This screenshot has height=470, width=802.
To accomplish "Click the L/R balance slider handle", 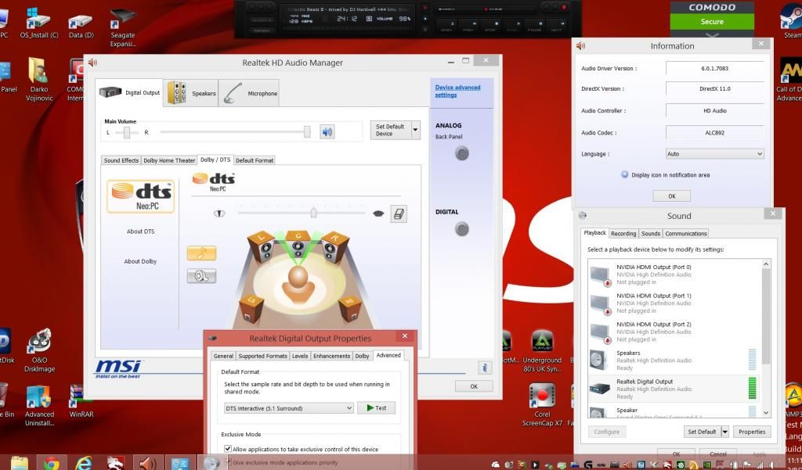I will point(127,132).
